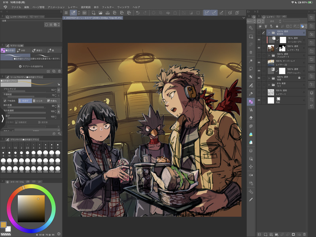Select 色重ね blend mode button

click(53, 101)
